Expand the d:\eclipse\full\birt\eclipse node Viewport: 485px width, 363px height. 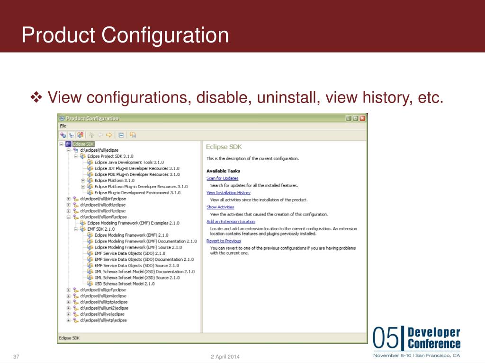click(69, 199)
